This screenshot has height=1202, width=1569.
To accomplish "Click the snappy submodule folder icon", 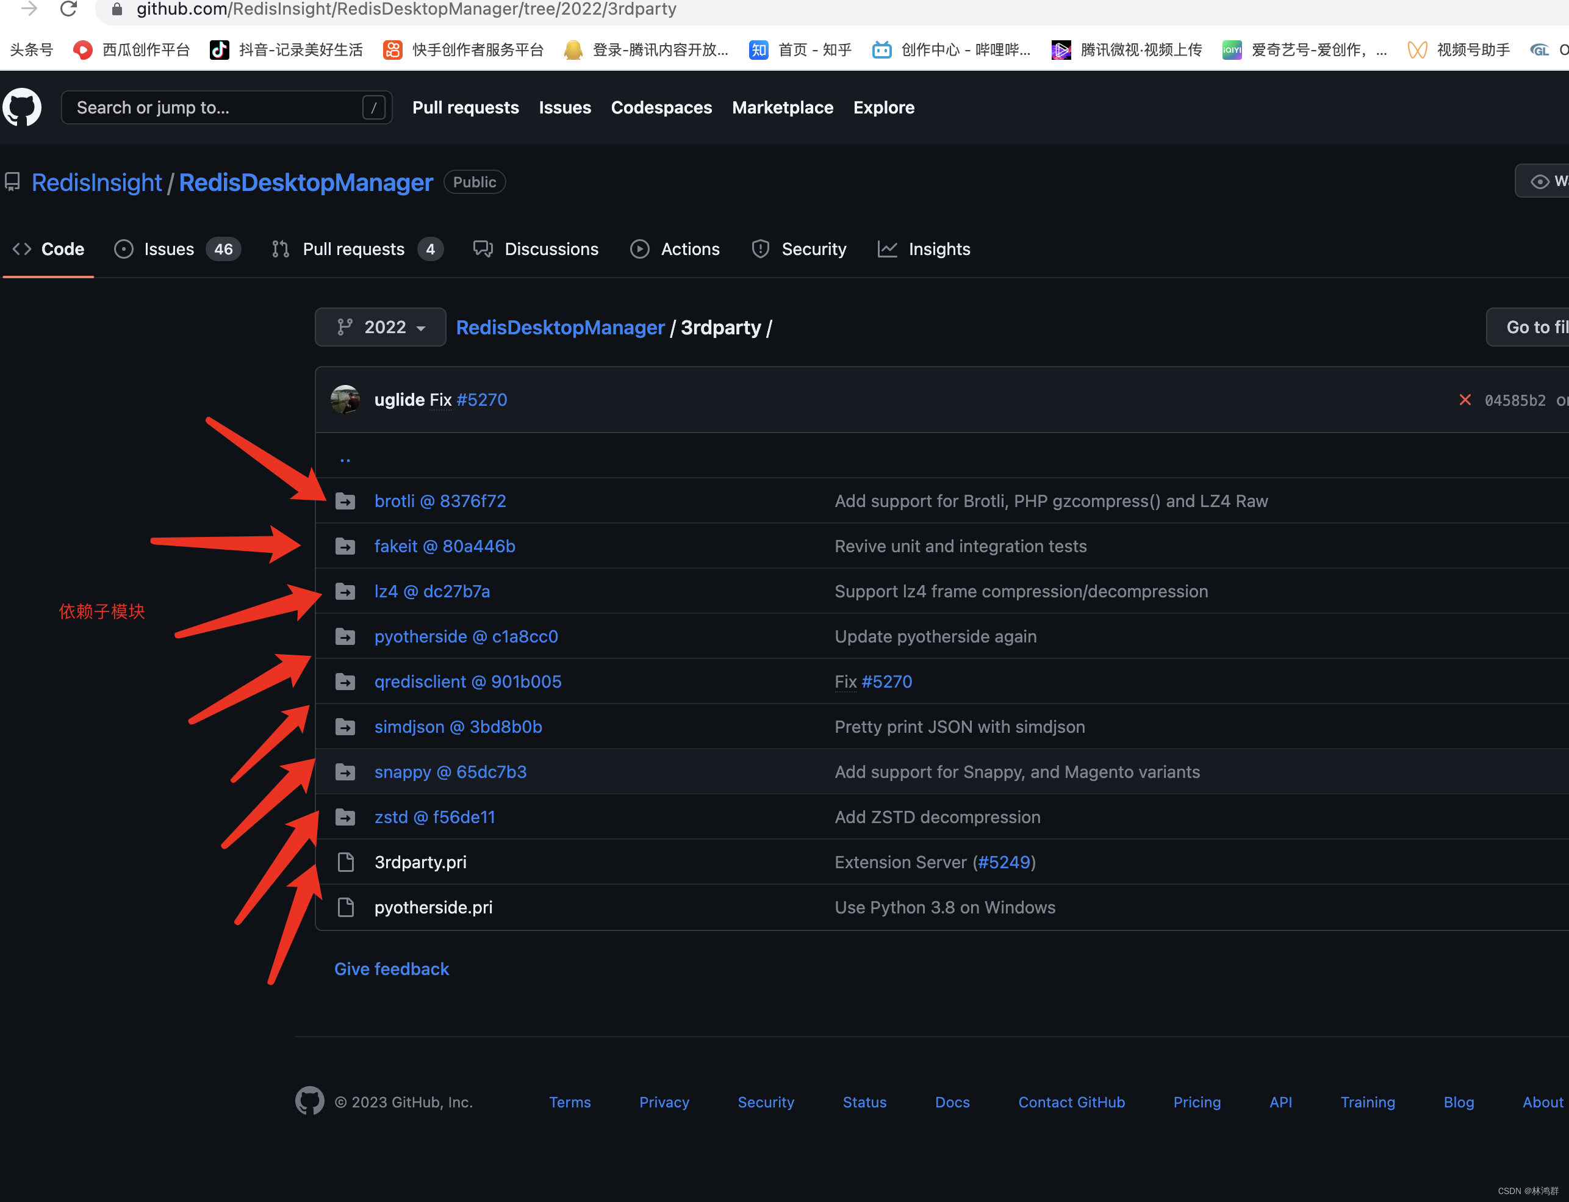I will 345,771.
